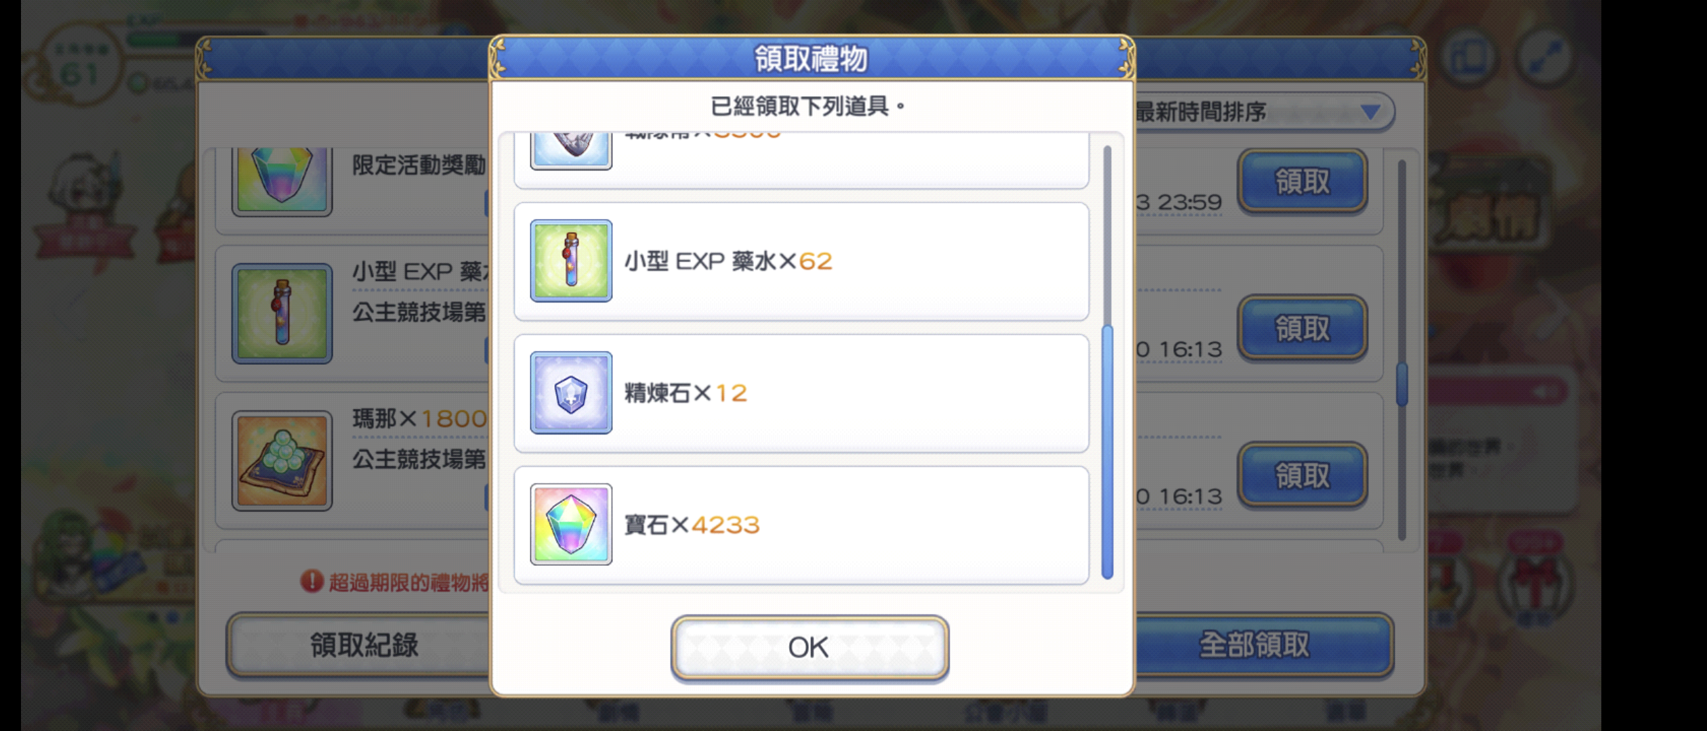Tap the expand arrows icon at top right
The height and width of the screenshot is (731, 1707).
1544,58
